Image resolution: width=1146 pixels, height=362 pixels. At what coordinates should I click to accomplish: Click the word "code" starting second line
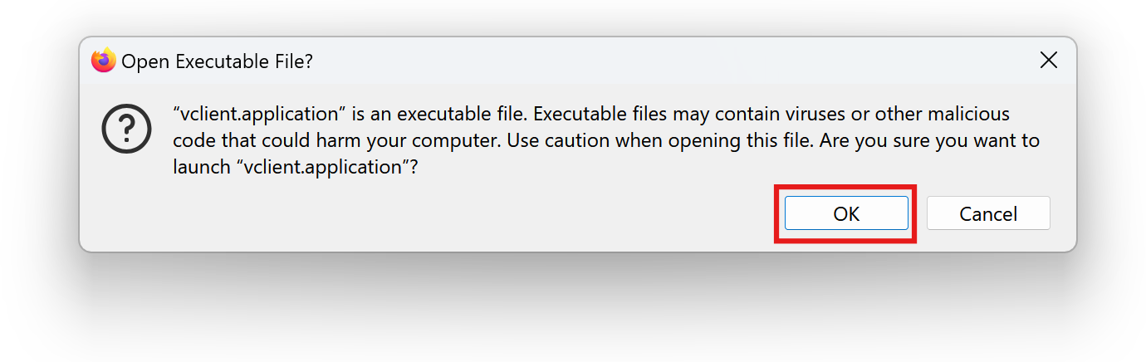pyautogui.click(x=192, y=140)
